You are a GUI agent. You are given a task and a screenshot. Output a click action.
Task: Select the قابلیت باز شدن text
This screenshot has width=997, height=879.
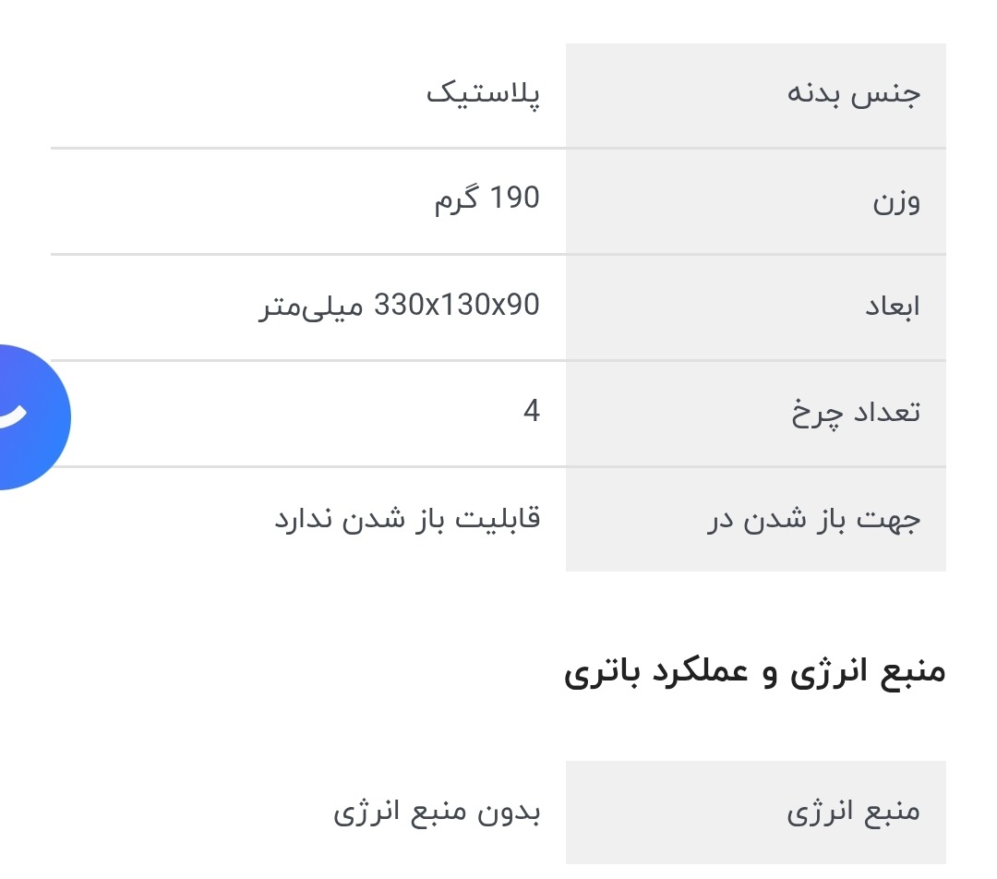tap(447, 518)
